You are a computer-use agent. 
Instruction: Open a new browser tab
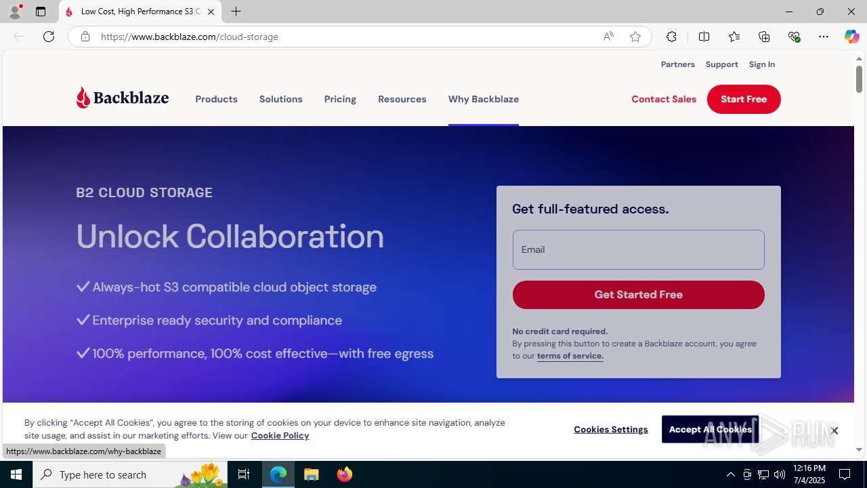(236, 12)
